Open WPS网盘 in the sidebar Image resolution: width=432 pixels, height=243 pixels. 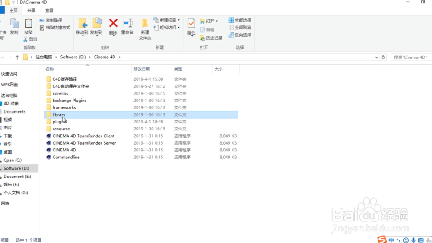point(10,85)
